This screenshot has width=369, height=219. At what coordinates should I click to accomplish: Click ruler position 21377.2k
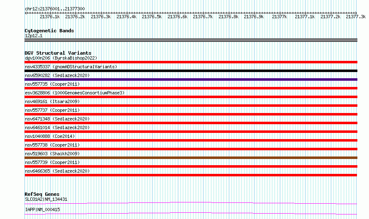click(x=330, y=17)
